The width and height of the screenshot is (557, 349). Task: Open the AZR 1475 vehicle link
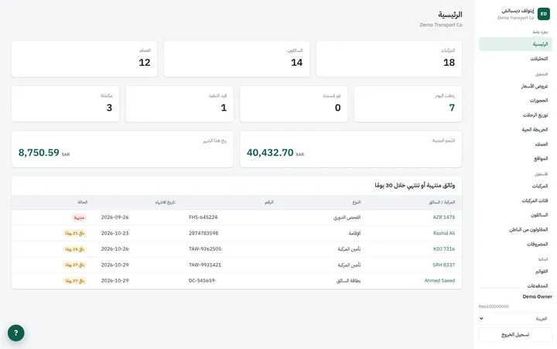coord(444,217)
